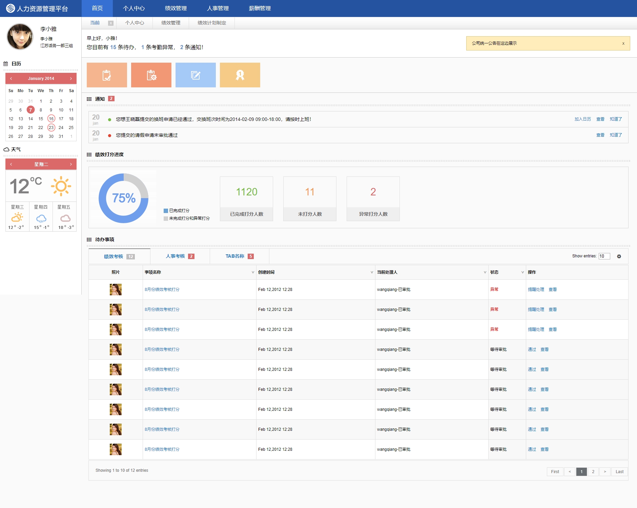Select January 16 on the calendar
The image size is (637, 508).
[x=51, y=119]
